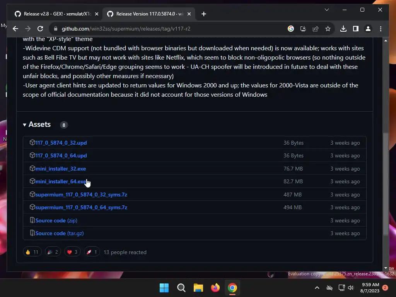
Task: Click file icon beside Source code (tar.gz)
Action: [x=32, y=233]
